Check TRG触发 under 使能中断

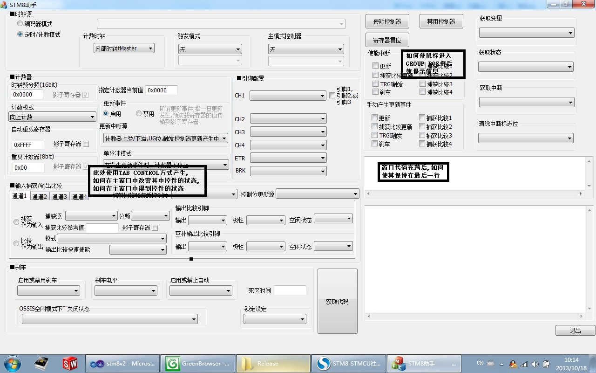(376, 84)
